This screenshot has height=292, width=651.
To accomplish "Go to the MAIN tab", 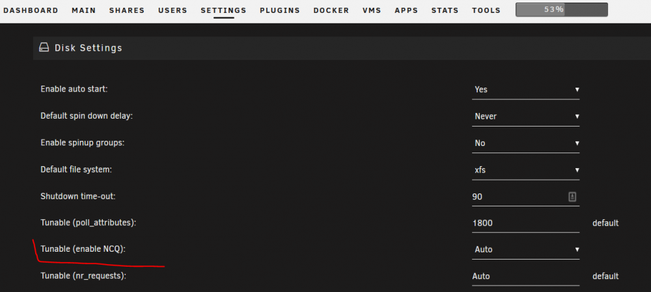I will pyautogui.click(x=84, y=11).
